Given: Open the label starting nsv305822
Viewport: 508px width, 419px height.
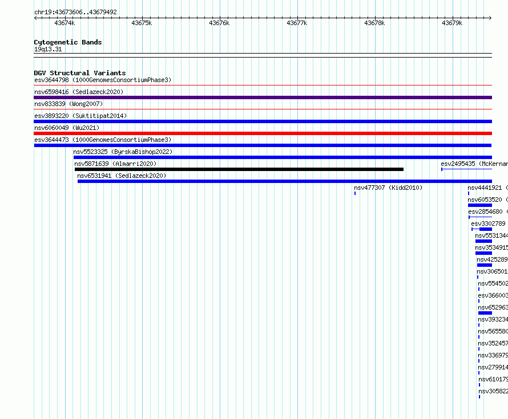Looking at the screenshot, I should [493, 391].
